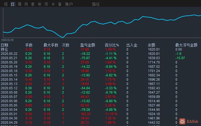
Task: Click percentage cell -4.41 %
Action: 111,58
